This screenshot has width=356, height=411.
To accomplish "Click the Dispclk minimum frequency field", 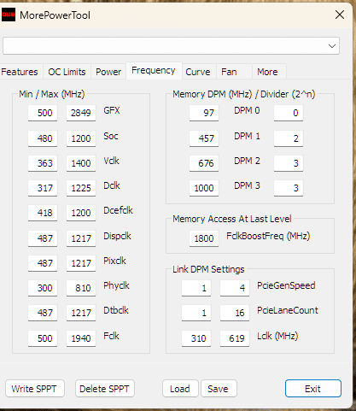I will click(43, 238).
